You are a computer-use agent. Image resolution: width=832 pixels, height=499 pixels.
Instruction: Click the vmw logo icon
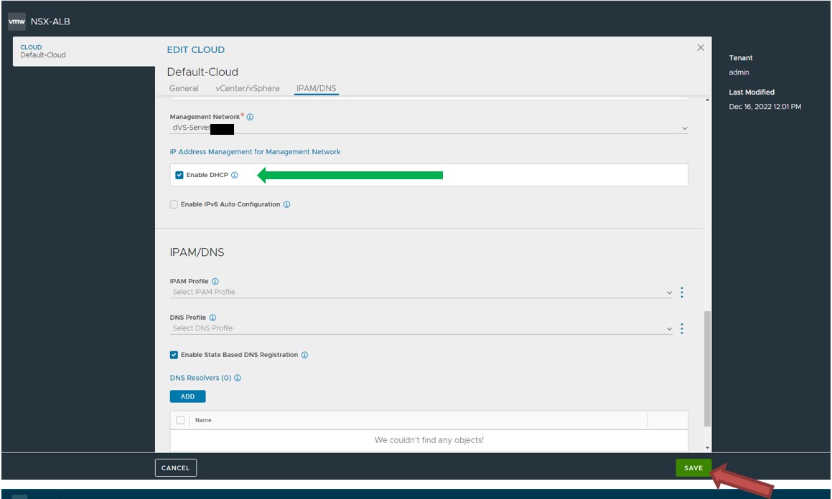pyautogui.click(x=17, y=22)
